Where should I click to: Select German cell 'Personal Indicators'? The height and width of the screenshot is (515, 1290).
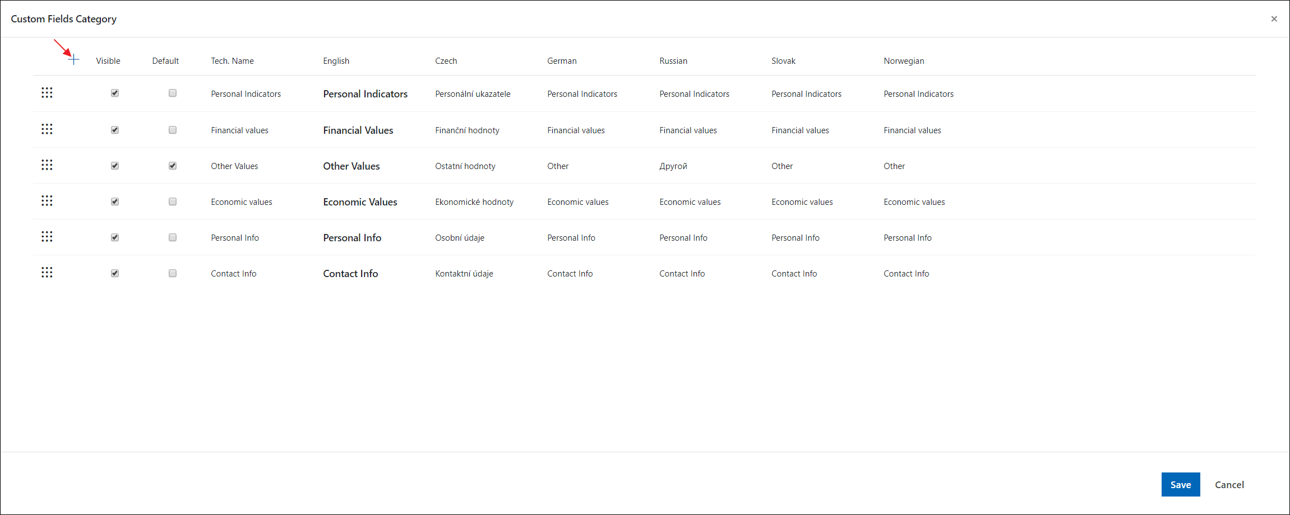click(582, 94)
